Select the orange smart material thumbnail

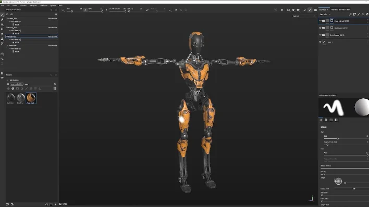tap(31, 98)
